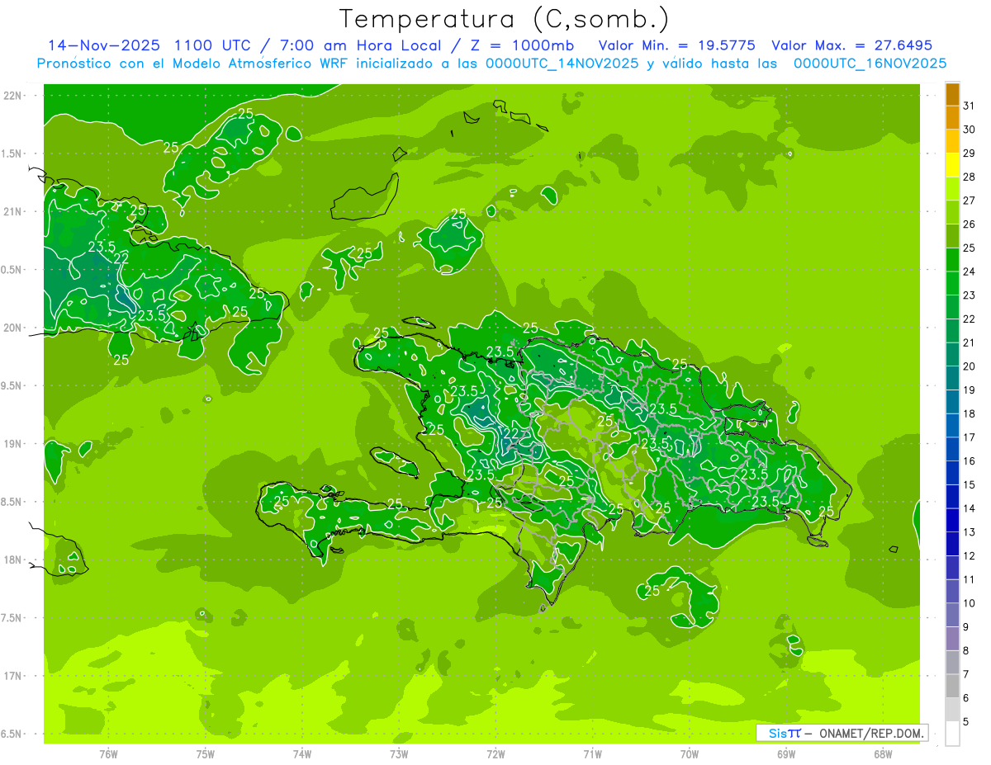
Task: Click the "75W" longitude axis label
Action: 206,754
